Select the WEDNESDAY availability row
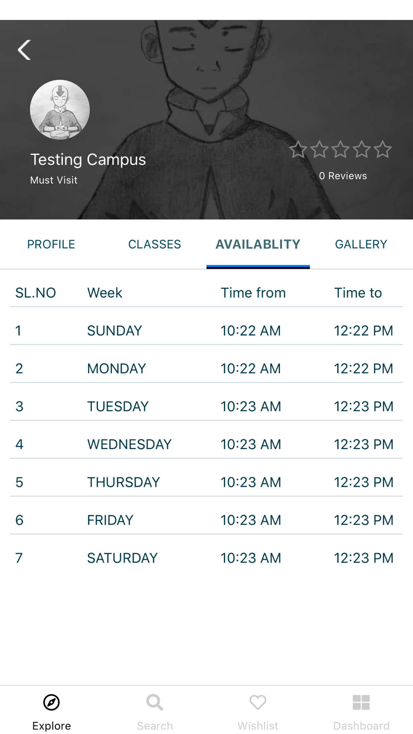 (x=206, y=444)
